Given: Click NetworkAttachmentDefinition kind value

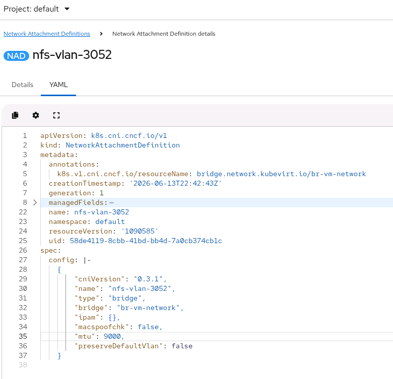Looking at the screenshot, I should [122, 145].
